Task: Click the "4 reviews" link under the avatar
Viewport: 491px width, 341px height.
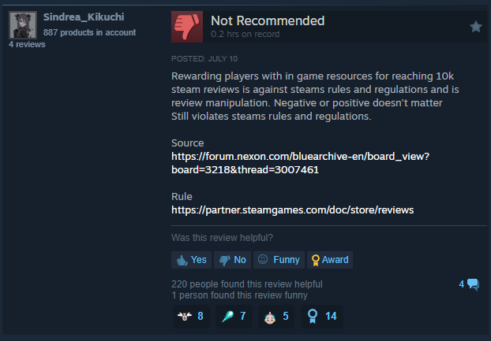Action: pos(27,44)
